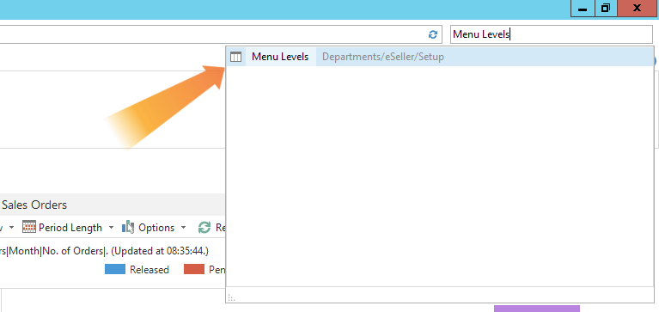Screen dimensions: 659x312
Task: Restore down the application window
Action: pyautogui.click(x=606, y=8)
